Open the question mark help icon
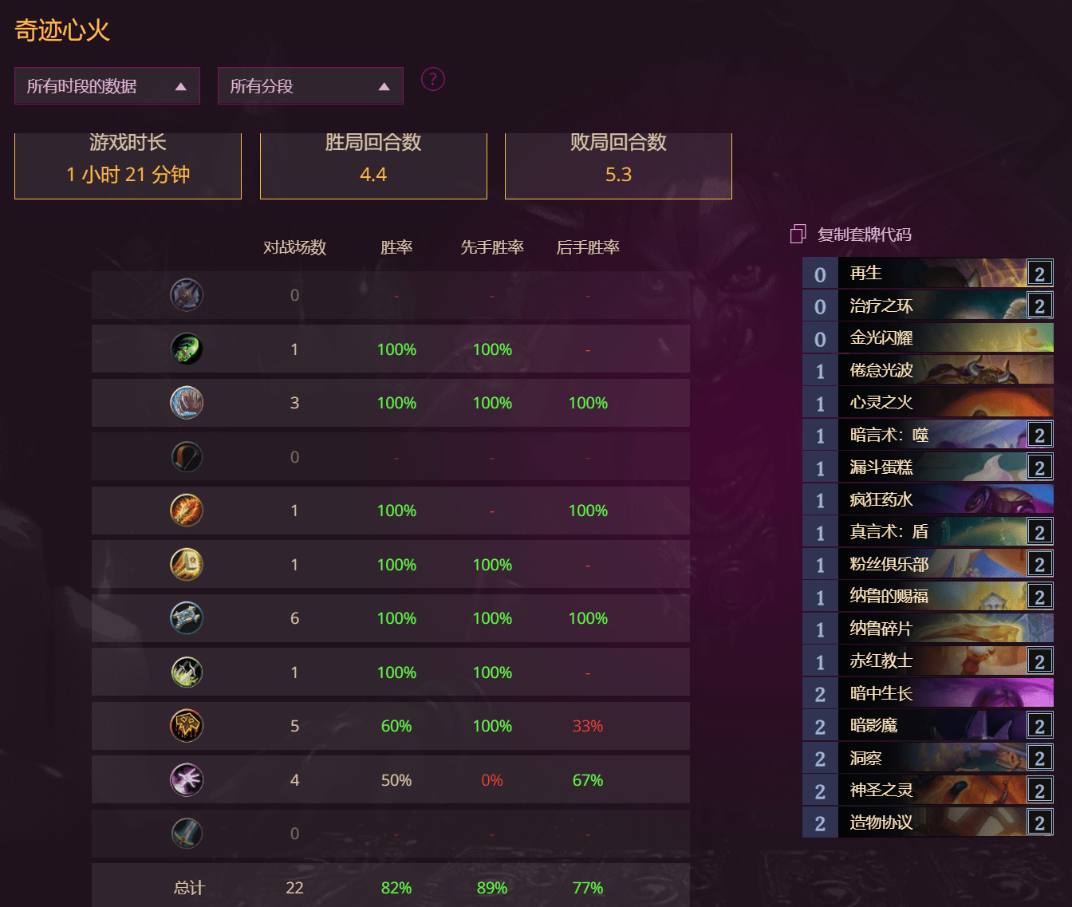The height and width of the screenshot is (907, 1072). pos(432,79)
